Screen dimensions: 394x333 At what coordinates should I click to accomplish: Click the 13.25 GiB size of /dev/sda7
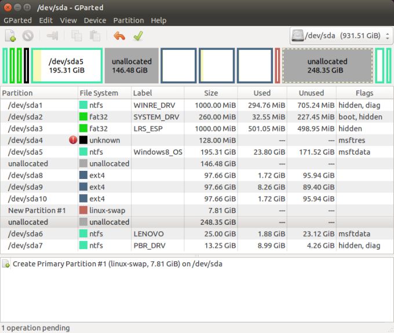point(220,246)
